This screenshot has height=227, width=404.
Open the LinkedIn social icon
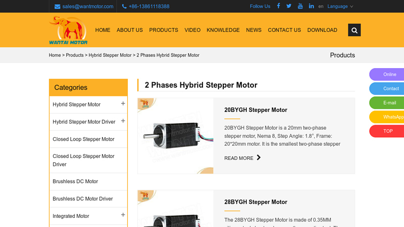point(311,6)
